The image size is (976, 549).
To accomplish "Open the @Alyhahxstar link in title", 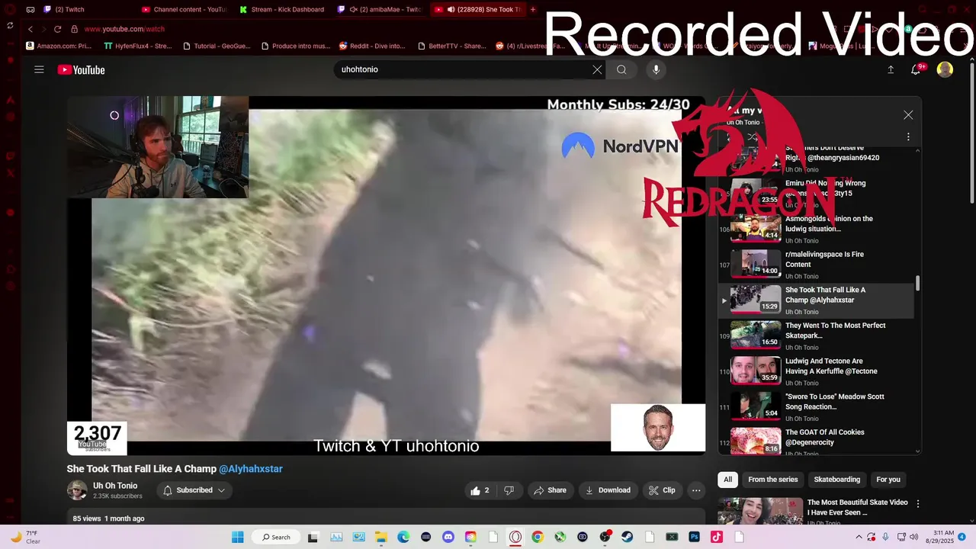I will [x=251, y=469].
